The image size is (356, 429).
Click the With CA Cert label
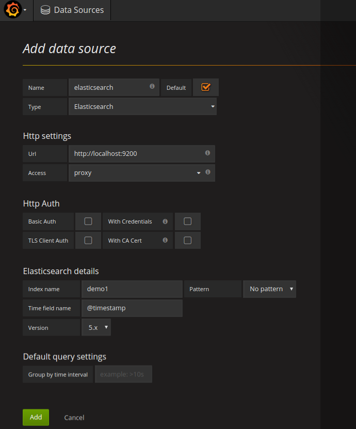point(125,241)
